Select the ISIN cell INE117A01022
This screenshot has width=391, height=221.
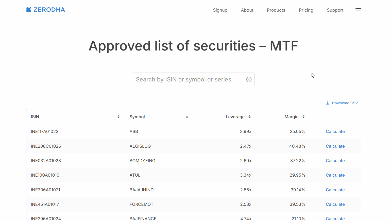[45, 131]
